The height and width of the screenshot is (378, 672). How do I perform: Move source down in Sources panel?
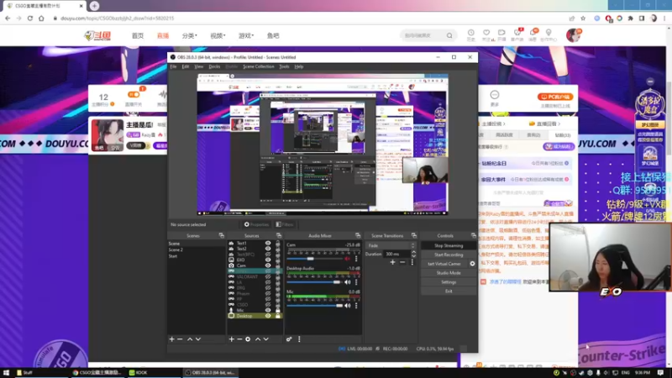(x=266, y=339)
